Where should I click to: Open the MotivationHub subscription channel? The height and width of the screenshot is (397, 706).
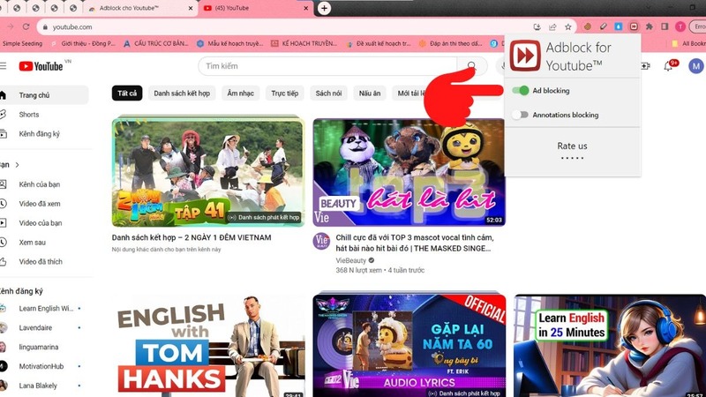[x=44, y=366]
